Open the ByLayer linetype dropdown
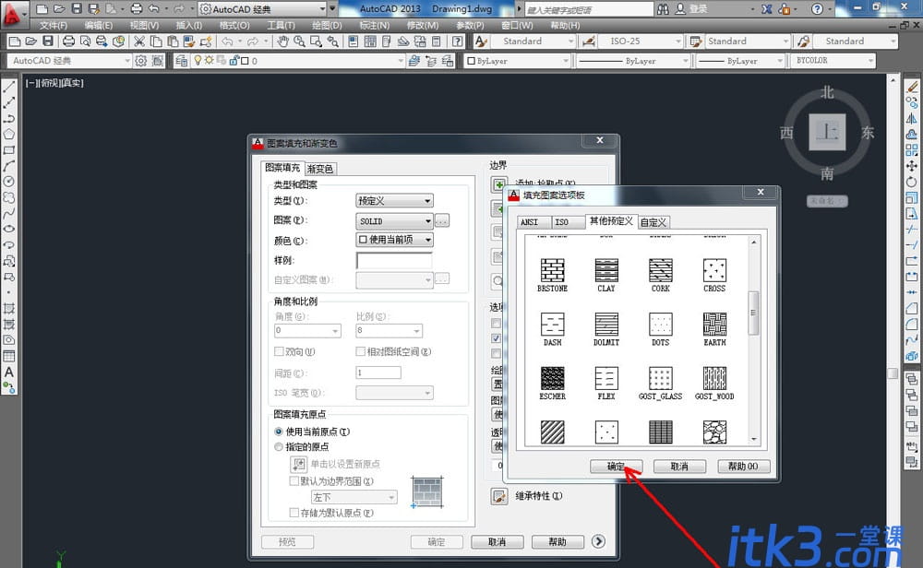 [x=633, y=61]
